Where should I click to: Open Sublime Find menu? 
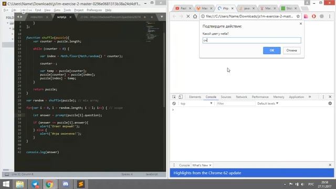point(38,10)
